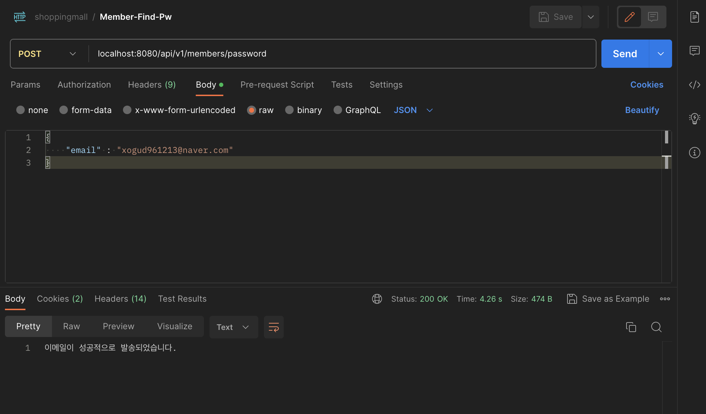Screen dimensions: 706x414
Task: Open the documentation icon in right sidebar
Action: coord(694,17)
